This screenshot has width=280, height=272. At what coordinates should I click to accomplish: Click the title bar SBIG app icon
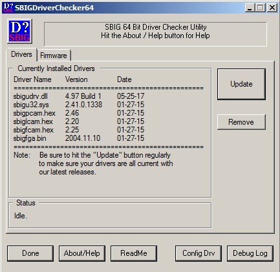coord(8,8)
